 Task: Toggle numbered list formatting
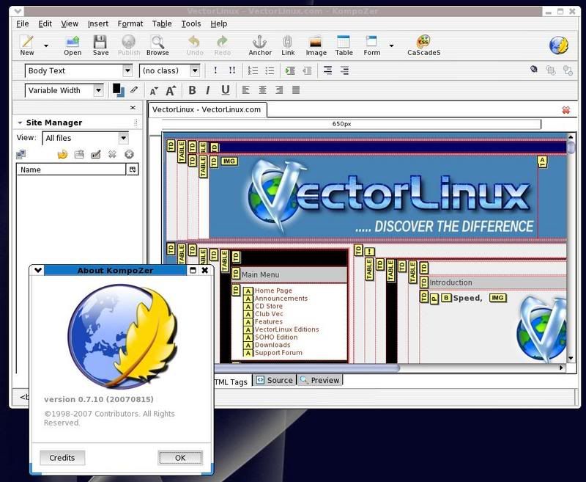[x=253, y=70]
